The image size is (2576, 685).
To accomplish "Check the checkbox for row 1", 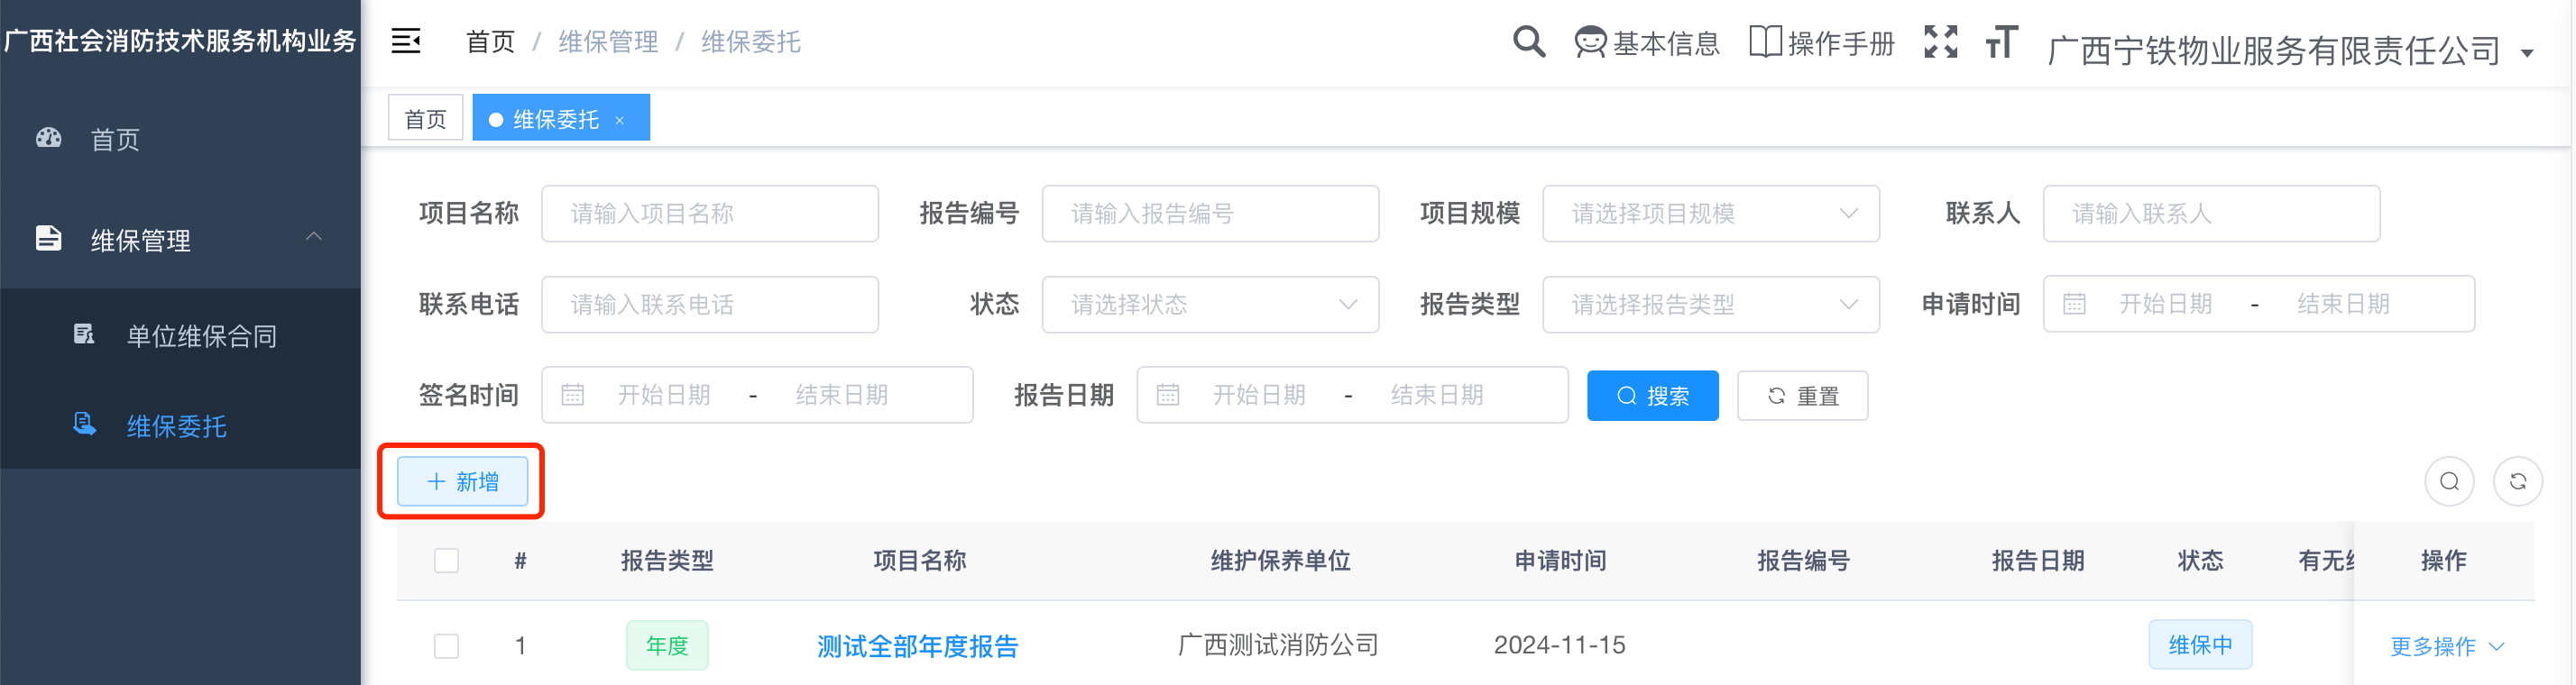I will click(x=446, y=646).
